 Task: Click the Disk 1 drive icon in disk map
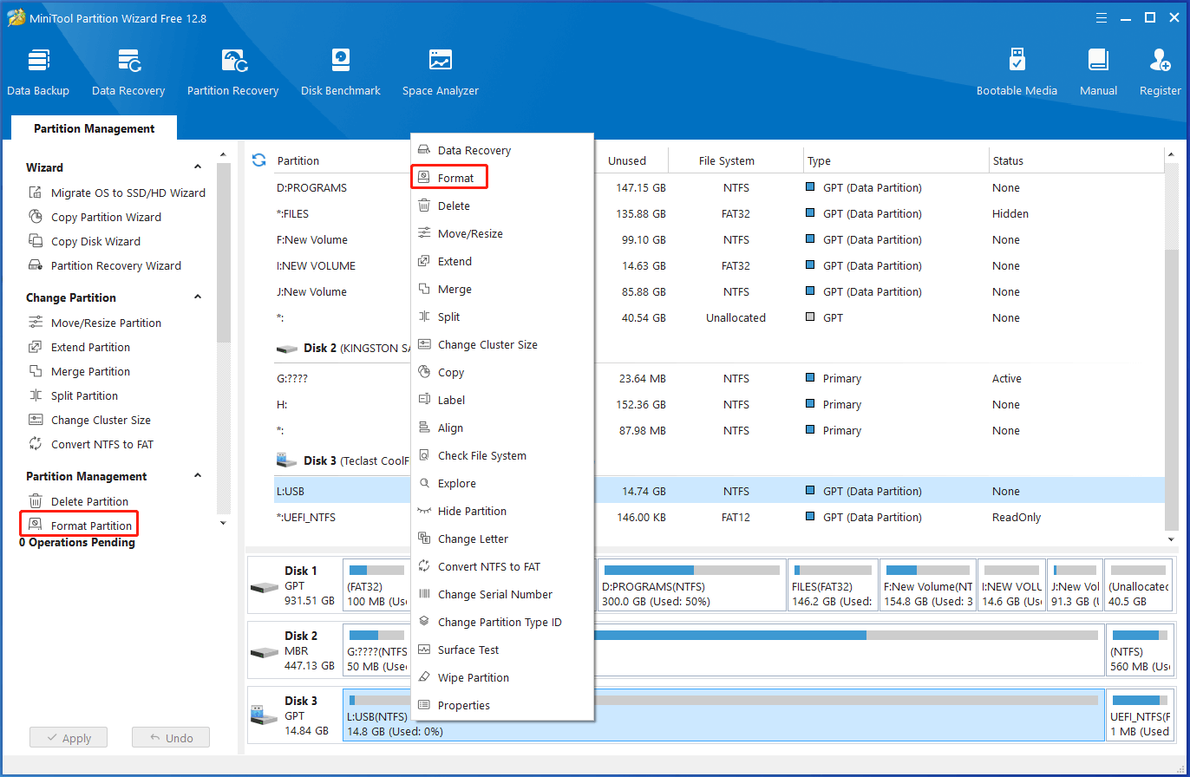(265, 586)
